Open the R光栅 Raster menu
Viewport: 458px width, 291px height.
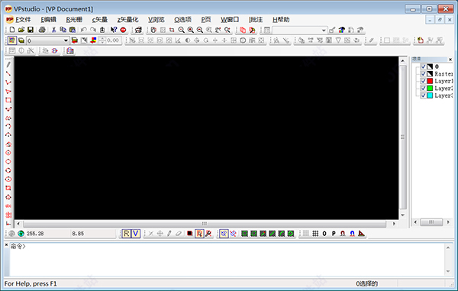tap(74, 20)
